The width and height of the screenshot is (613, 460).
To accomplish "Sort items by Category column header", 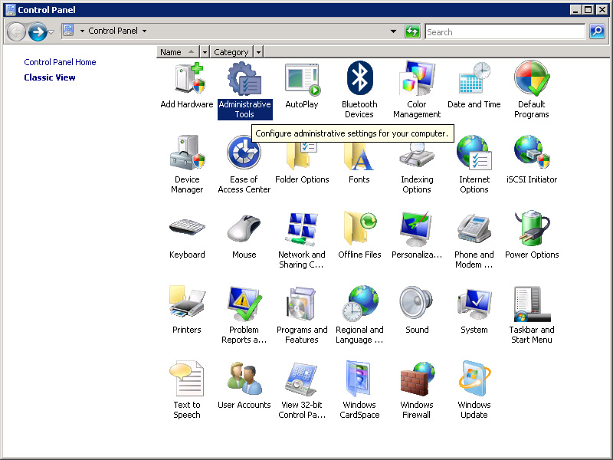I will (231, 52).
